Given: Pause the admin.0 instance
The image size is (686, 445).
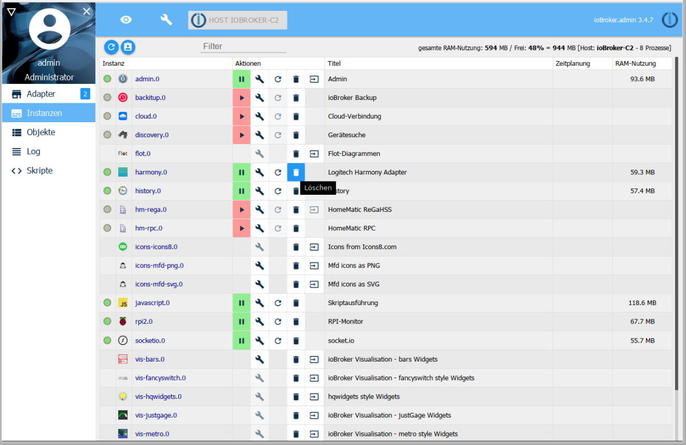Looking at the screenshot, I should tap(241, 79).
